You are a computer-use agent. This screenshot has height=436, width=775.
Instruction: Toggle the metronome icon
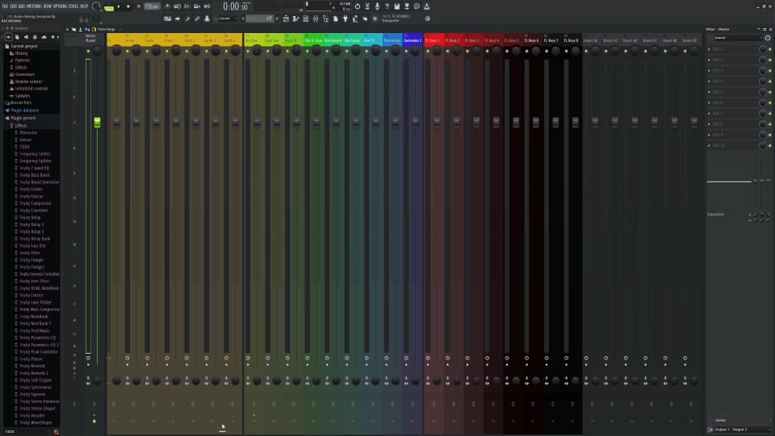tap(167, 6)
